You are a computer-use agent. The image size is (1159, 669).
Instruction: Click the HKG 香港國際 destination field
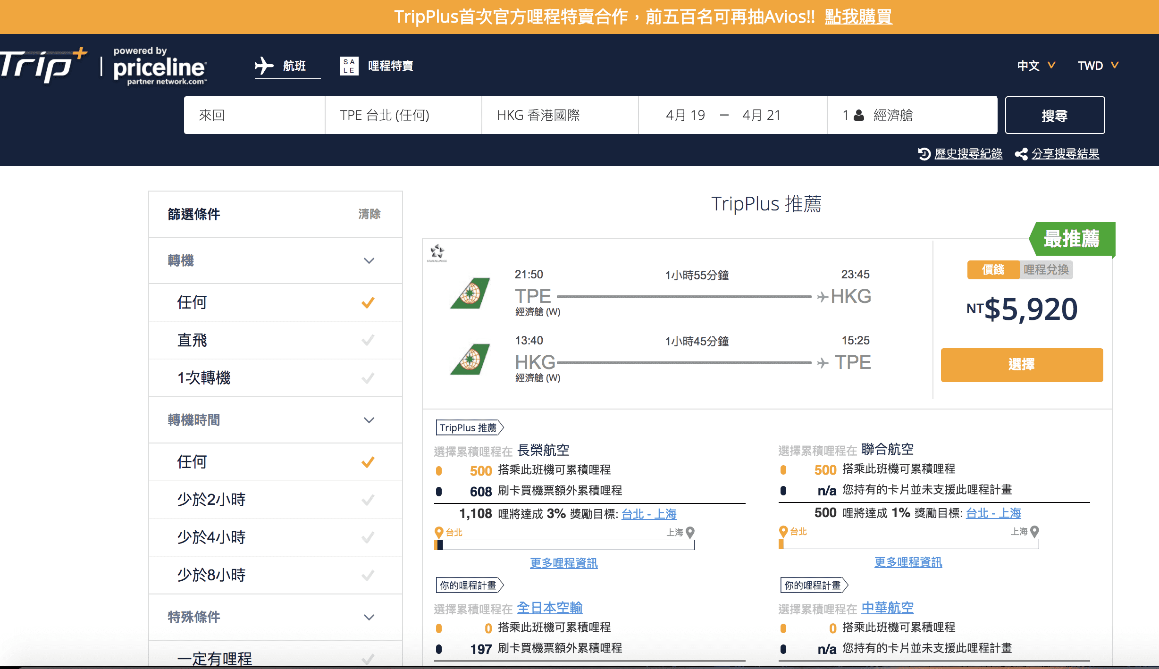[x=560, y=115]
